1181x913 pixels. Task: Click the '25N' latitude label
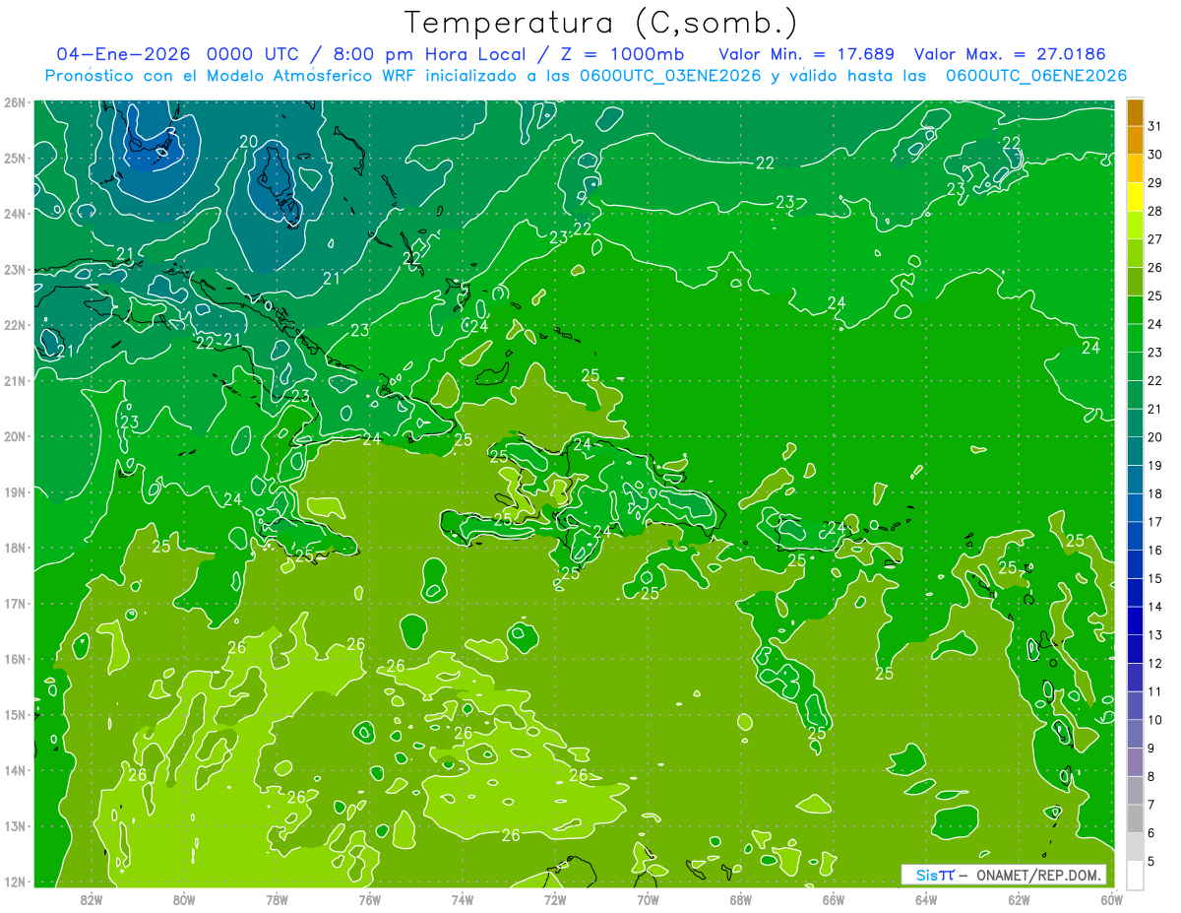click(x=14, y=158)
